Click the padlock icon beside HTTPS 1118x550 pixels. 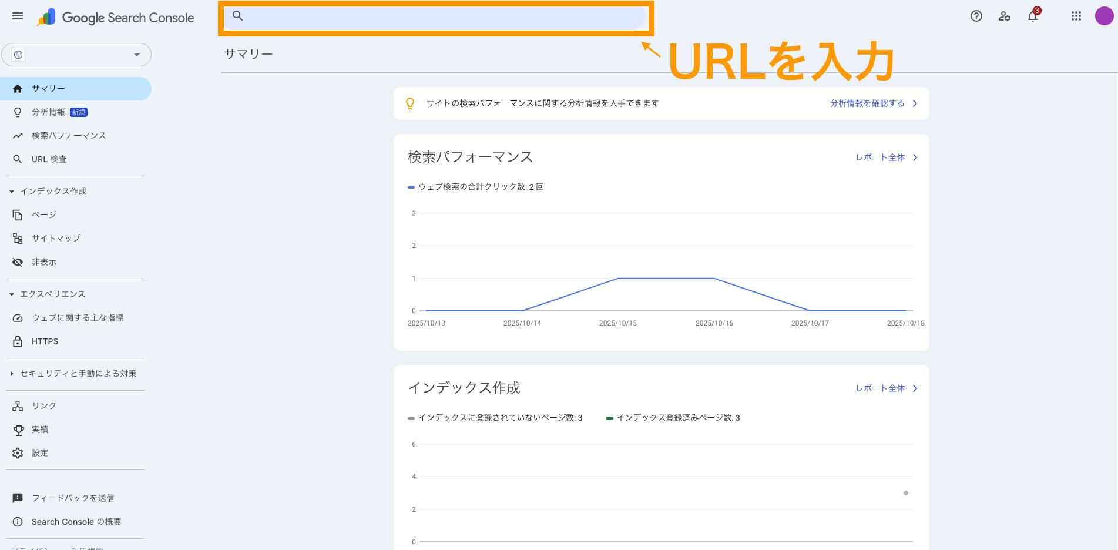[x=18, y=341]
